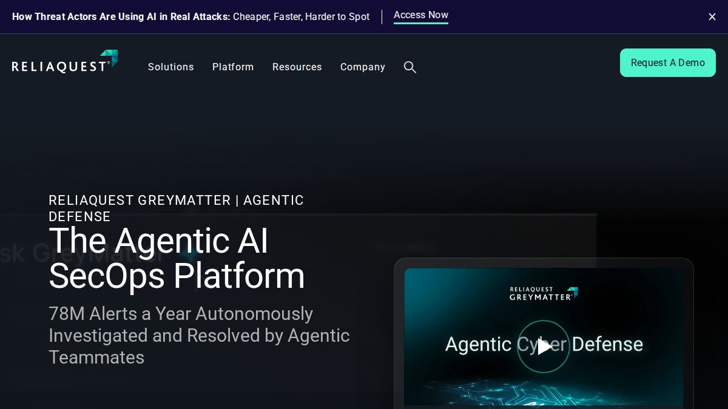Click the 78M Alerts a Year subheading text
728x409 pixels.
(199, 336)
